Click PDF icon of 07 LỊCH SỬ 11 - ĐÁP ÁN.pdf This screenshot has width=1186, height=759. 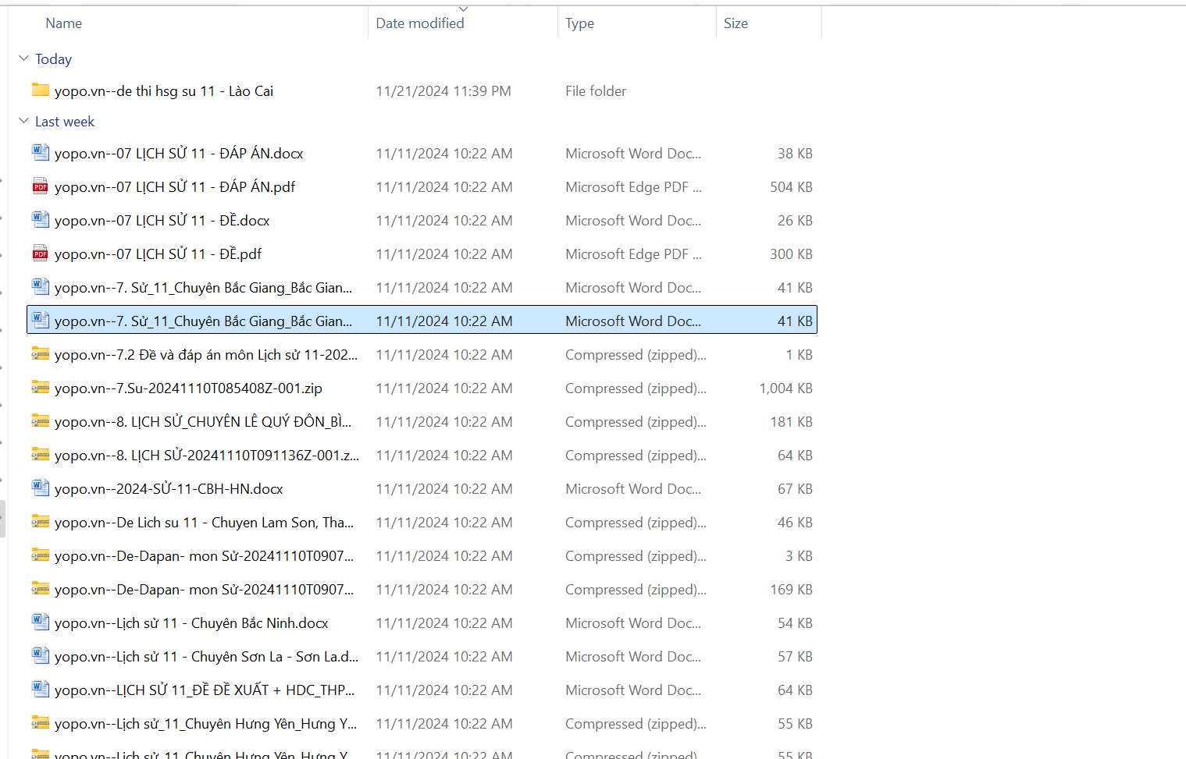click(41, 186)
